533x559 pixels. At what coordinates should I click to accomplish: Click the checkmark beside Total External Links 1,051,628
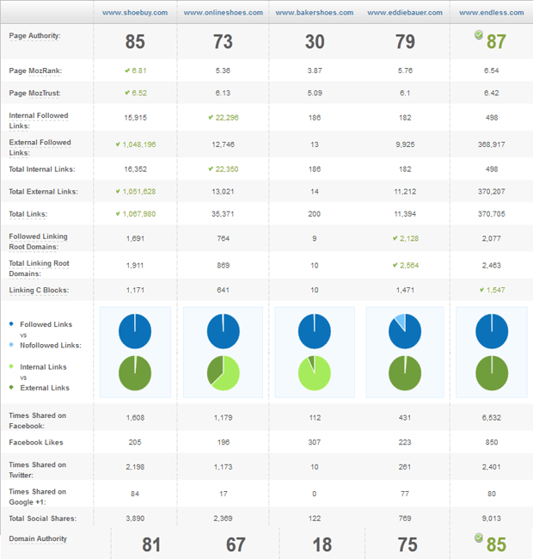(118, 192)
